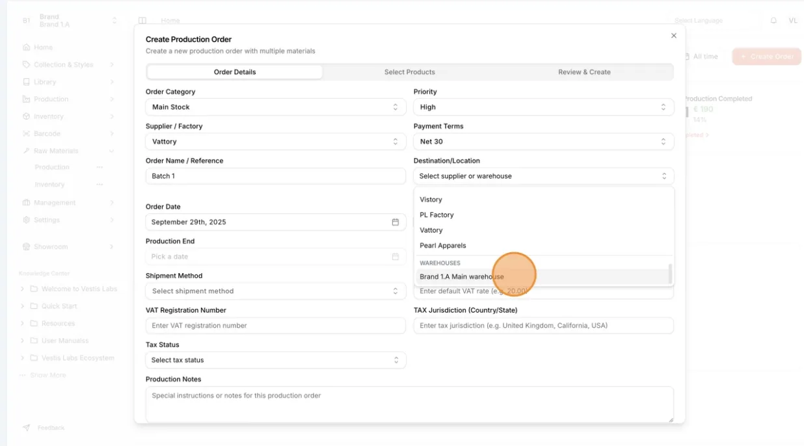Collapse Destination/Location dropdown
The height and width of the screenshot is (446, 804).
coord(544,176)
